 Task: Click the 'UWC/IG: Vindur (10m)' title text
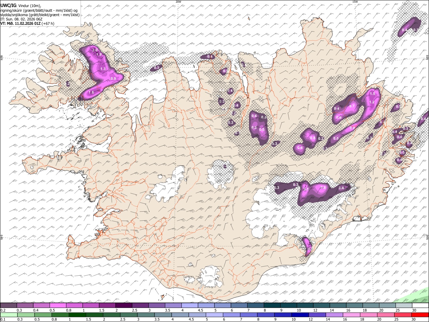pyautogui.click(x=21, y=6)
